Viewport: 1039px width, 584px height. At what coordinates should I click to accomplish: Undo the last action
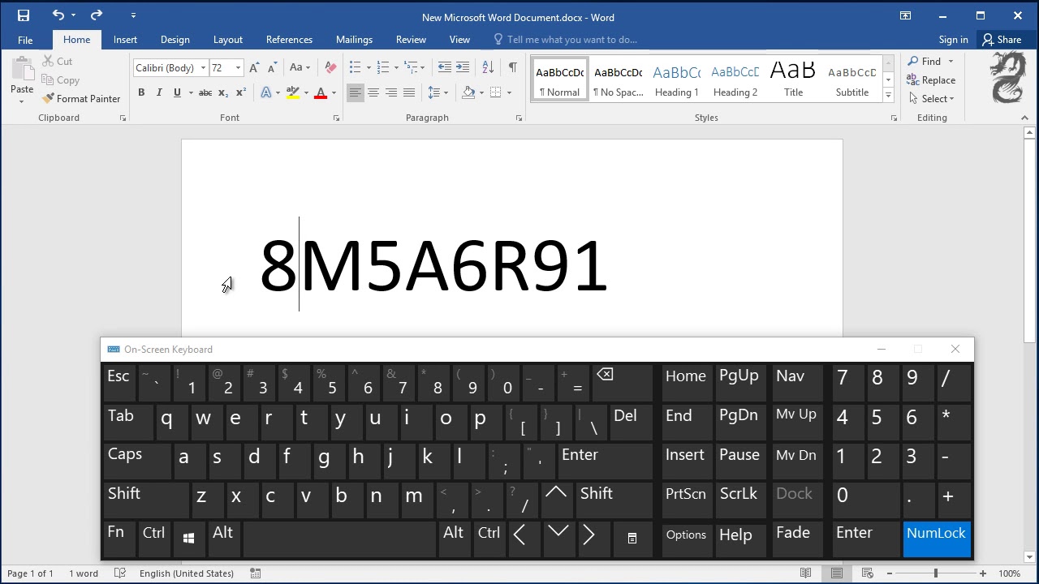[58, 15]
